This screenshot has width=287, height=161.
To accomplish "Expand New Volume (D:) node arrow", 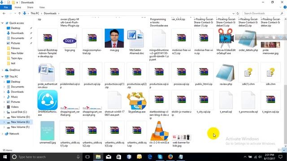I will 4,117.
